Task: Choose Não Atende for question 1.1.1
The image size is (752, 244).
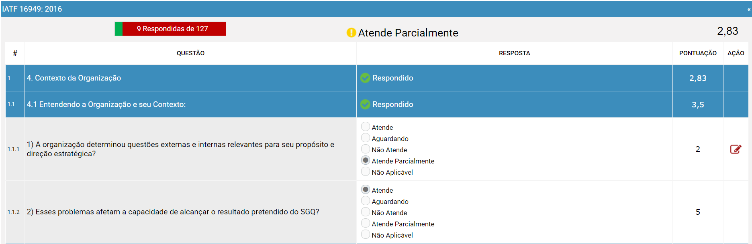Action: [365, 149]
